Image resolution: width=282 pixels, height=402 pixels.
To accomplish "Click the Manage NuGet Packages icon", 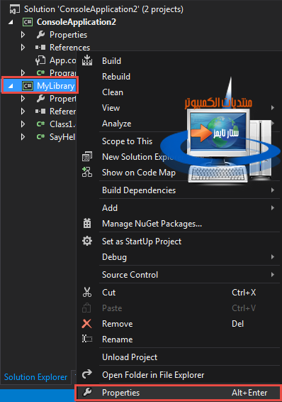I will click(87, 223).
